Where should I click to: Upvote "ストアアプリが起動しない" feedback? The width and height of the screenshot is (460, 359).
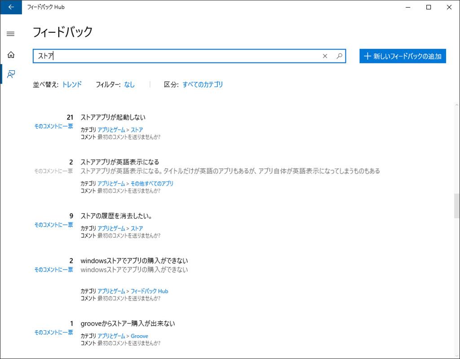pos(54,126)
